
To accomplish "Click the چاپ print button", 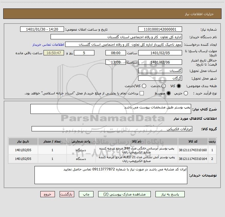I will pyautogui.click(x=86, y=194).
